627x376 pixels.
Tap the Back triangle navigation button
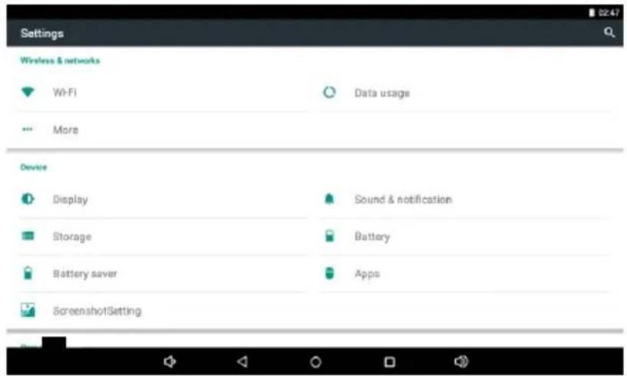(243, 361)
